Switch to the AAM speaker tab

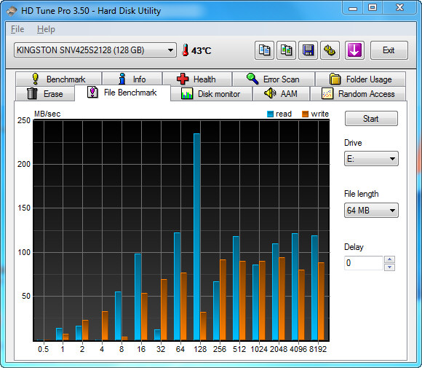click(x=281, y=93)
